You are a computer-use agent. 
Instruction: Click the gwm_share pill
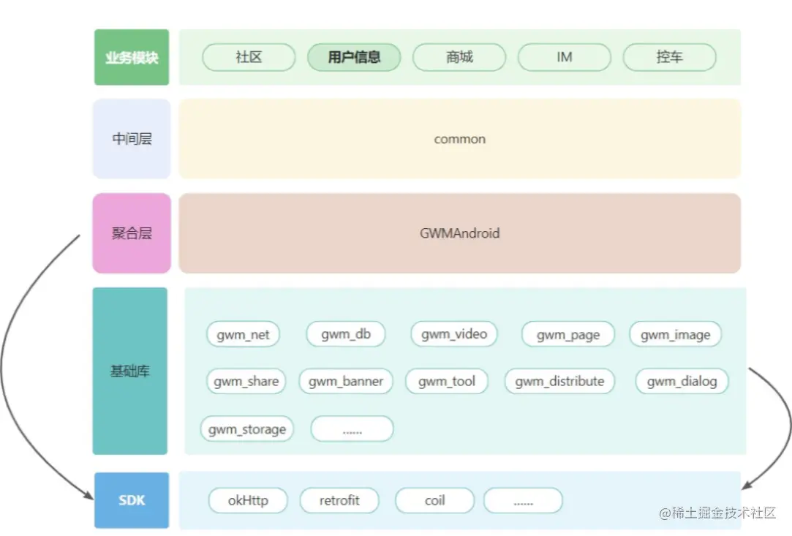tap(246, 381)
